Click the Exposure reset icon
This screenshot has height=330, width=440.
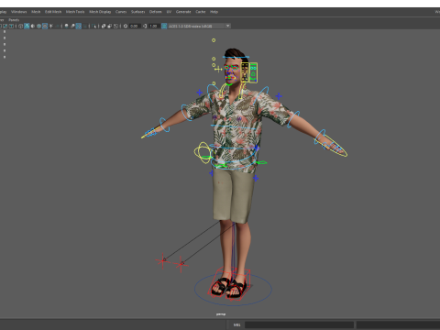pyautogui.click(x=126, y=26)
